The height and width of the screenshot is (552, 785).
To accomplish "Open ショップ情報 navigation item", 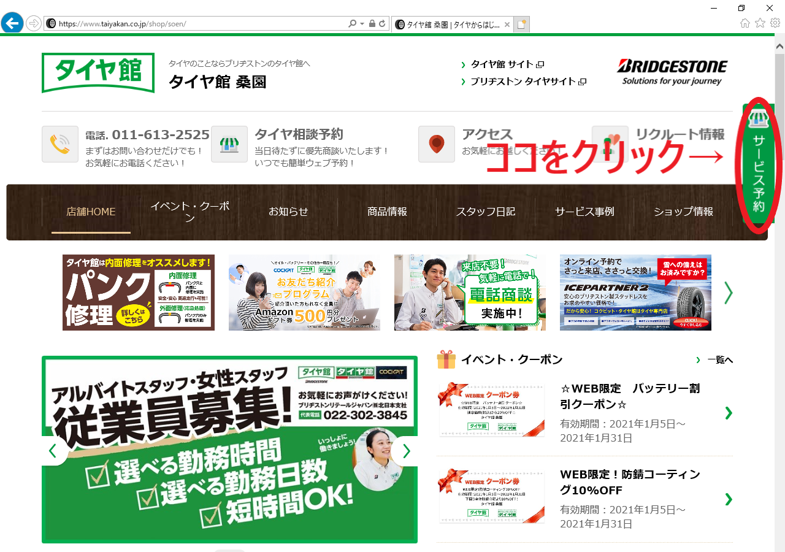I will pos(683,212).
